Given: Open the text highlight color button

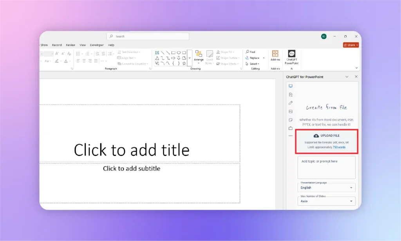Looking at the screenshot, I should 56,61.
